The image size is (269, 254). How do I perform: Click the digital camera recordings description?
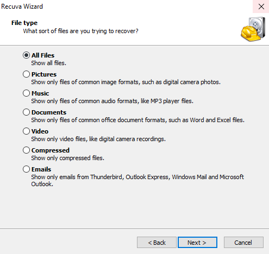pyautogui.click(x=98, y=139)
